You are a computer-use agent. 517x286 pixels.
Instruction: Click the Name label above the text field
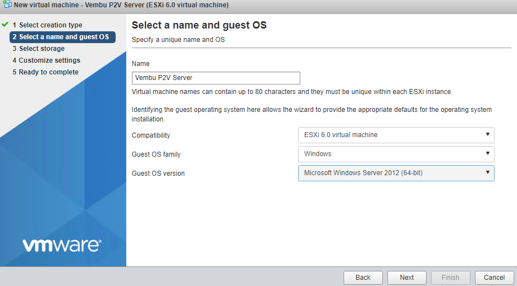(141, 64)
